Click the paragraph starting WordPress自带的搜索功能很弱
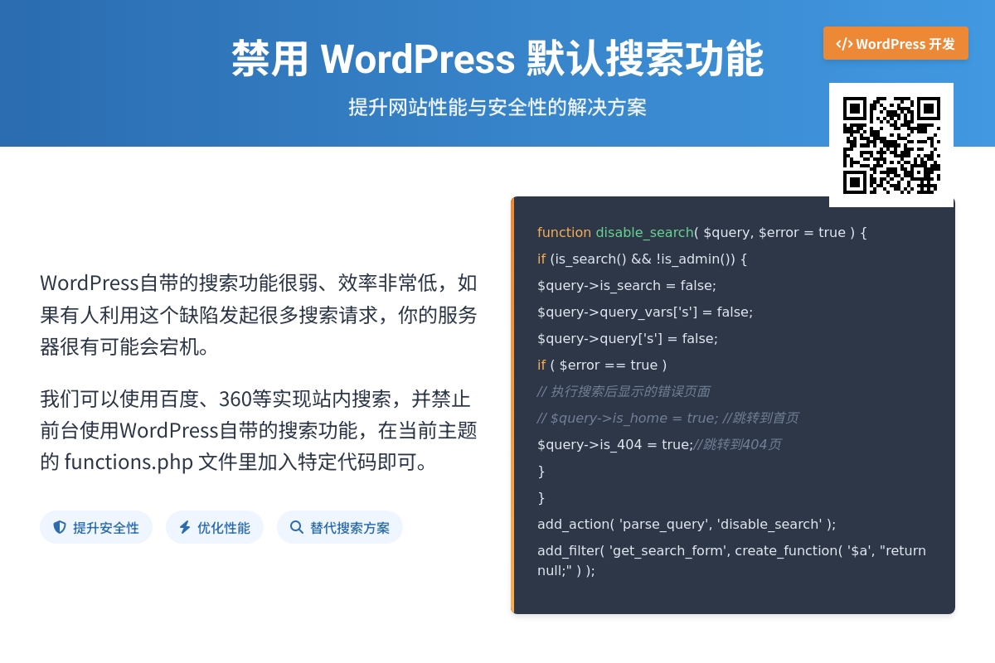 tap(259, 314)
